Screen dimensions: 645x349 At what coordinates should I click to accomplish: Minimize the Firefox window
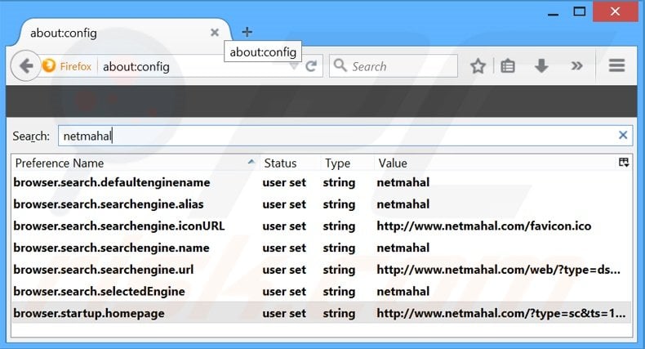pos(554,13)
